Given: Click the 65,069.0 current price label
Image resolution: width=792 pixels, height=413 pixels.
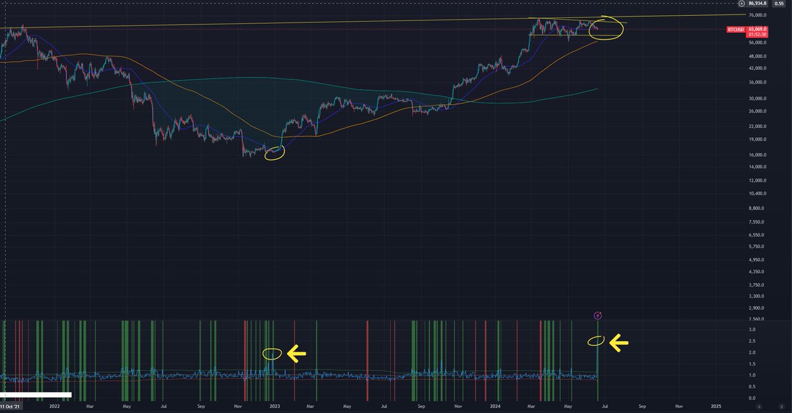Looking at the screenshot, I should (x=756, y=29).
